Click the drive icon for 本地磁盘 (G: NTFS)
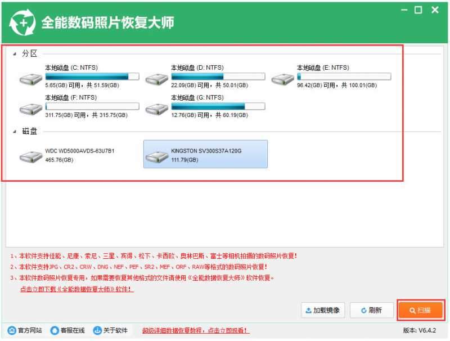This screenshot has height=341, width=450. pyautogui.click(x=157, y=107)
